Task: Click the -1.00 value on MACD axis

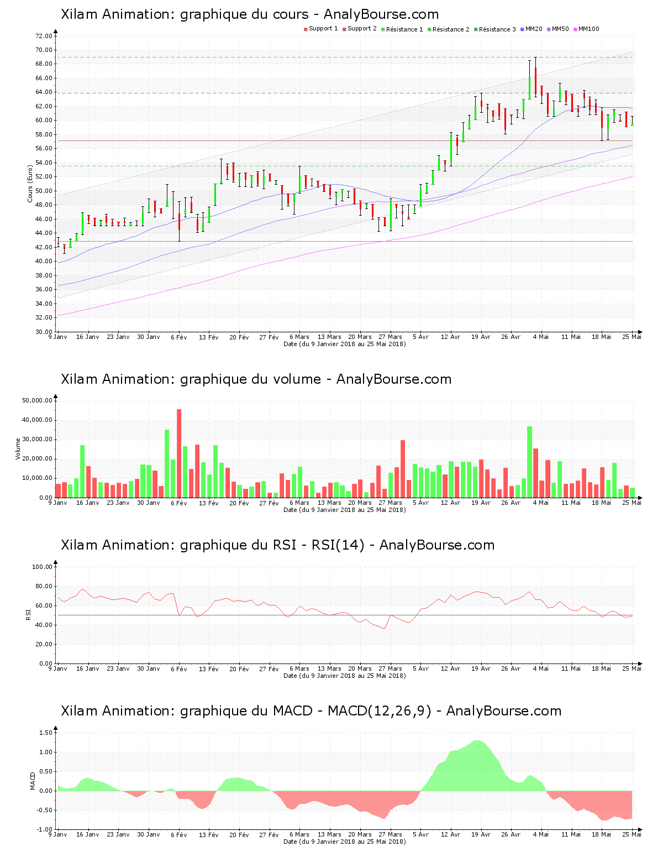Action: 44,829
